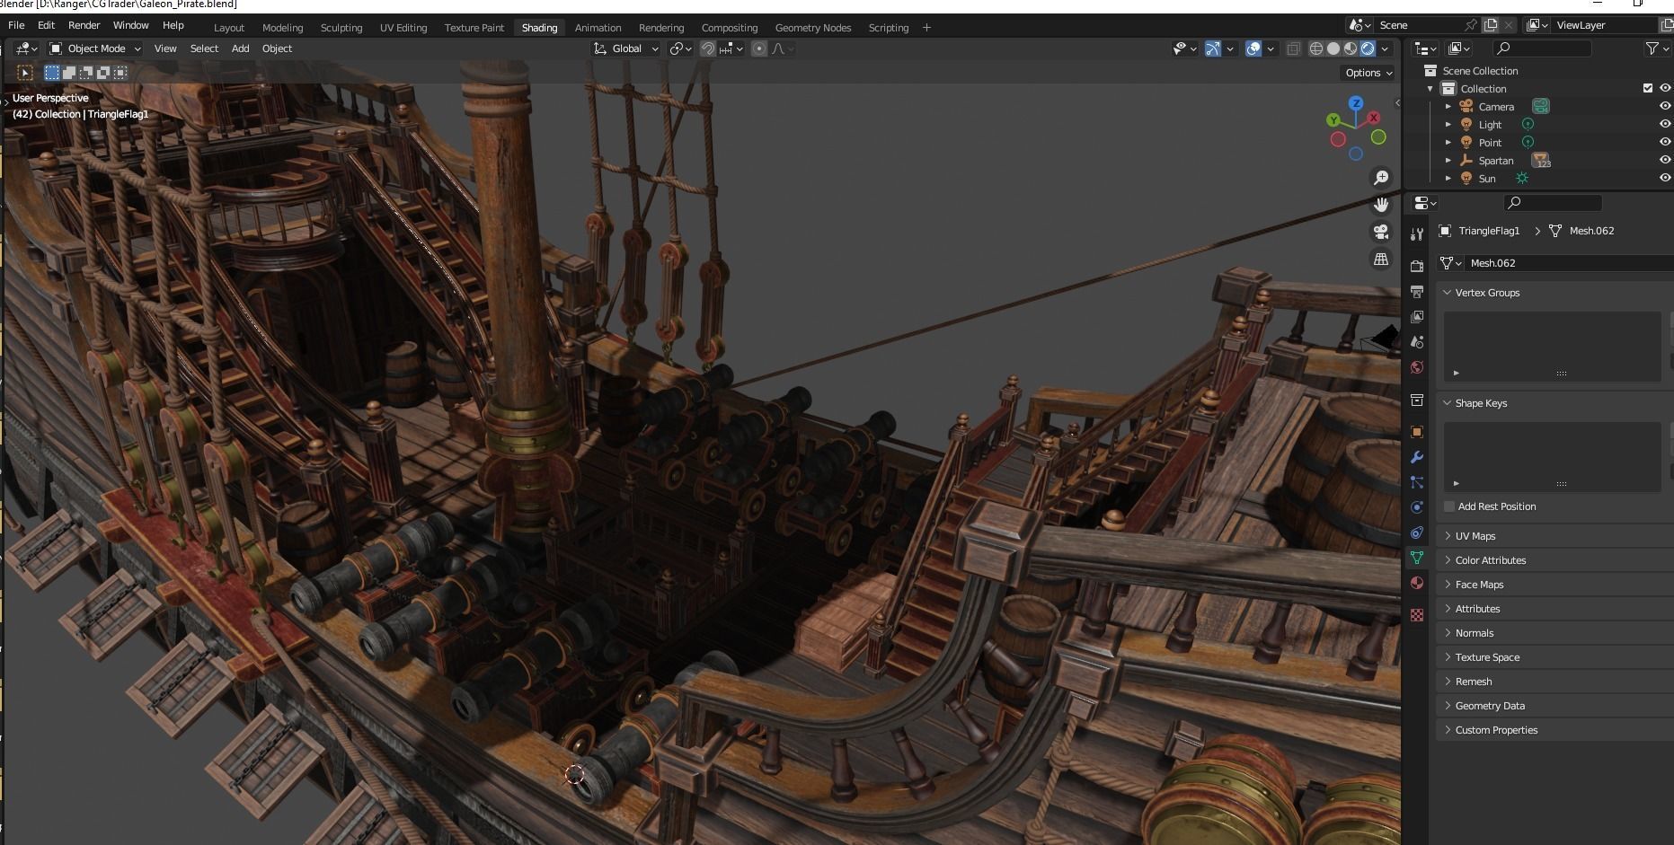Click the Z axis on navigation gizmo
The width and height of the screenshot is (1674, 845).
(x=1356, y=103)
